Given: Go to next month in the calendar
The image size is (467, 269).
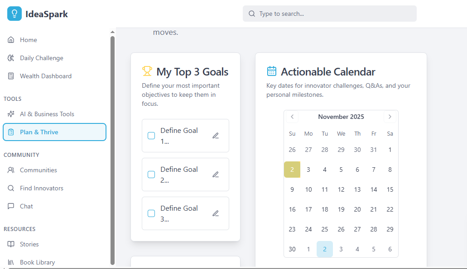Looking at the screenshot, I should (390, 117).
